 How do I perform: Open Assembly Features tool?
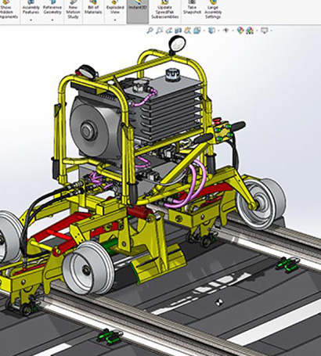coord(31,7)
